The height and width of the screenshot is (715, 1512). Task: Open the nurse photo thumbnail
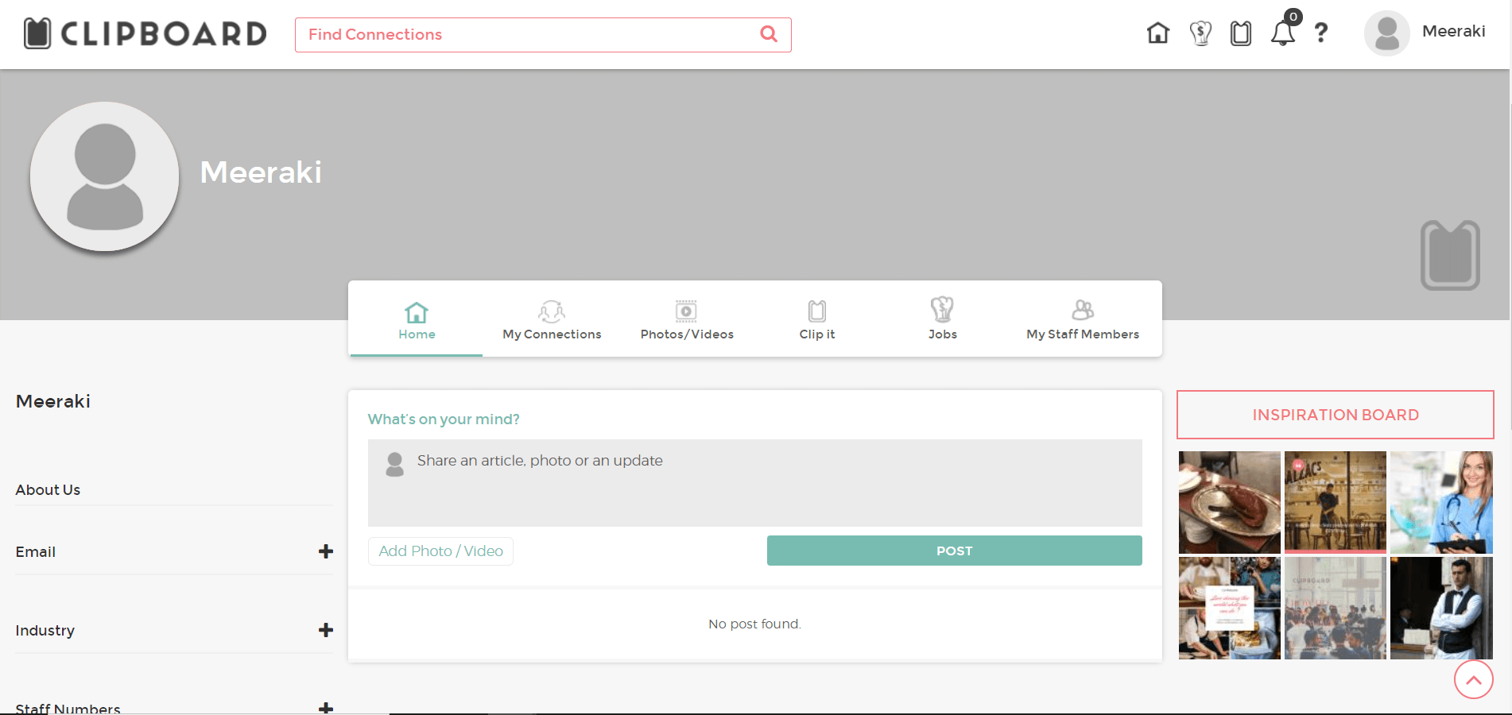1440,502
